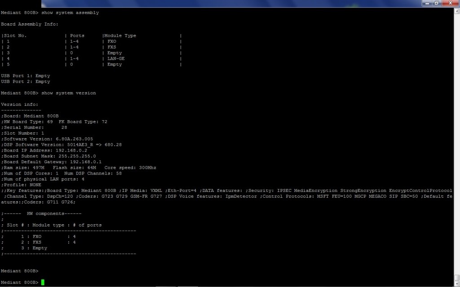Click 'FEU=100' in Control Protocols
The image size is (460, 287).
click(x=342, y=196)
